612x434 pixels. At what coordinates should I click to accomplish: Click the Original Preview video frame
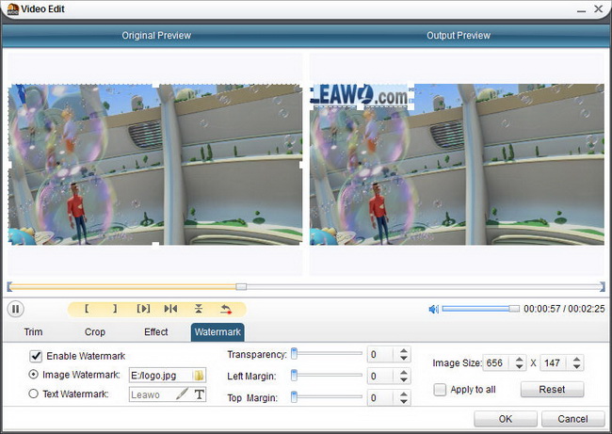155,165
